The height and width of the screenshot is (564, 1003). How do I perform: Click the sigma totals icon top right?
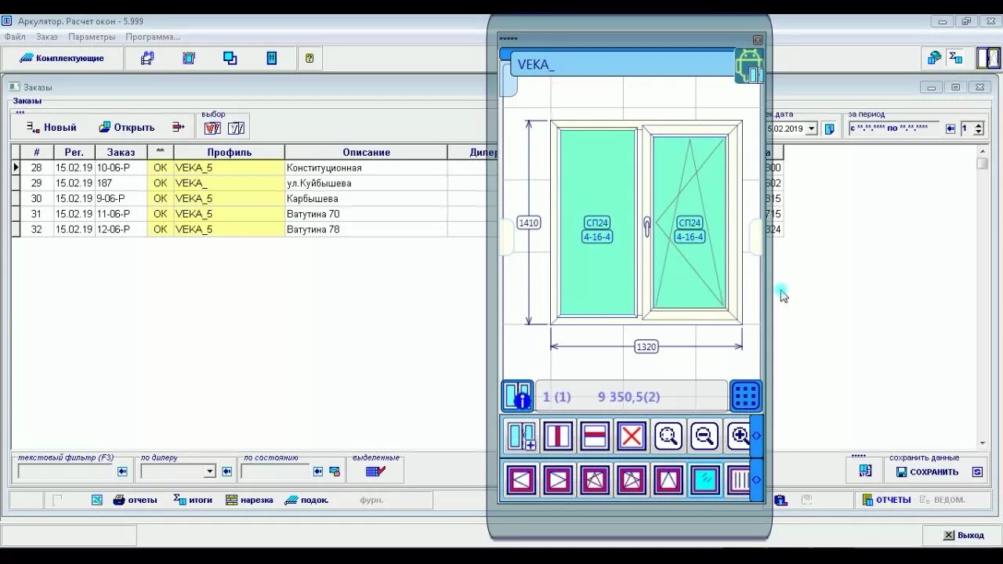click(x=956, y=58)
